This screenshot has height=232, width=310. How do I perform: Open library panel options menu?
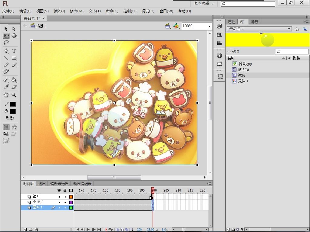coord(306,21)
